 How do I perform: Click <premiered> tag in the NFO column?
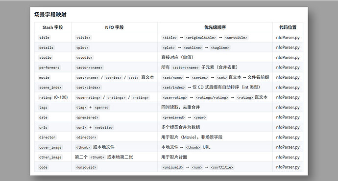point(87,117)
